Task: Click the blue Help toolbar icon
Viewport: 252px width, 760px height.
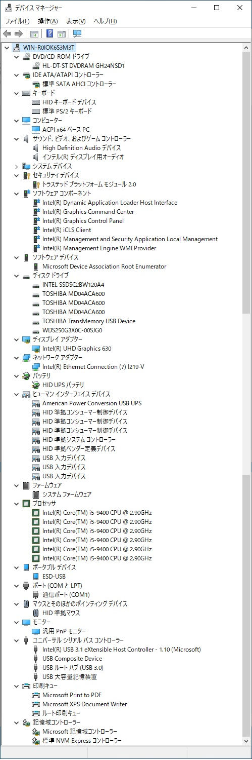Action: pos(49,34)
